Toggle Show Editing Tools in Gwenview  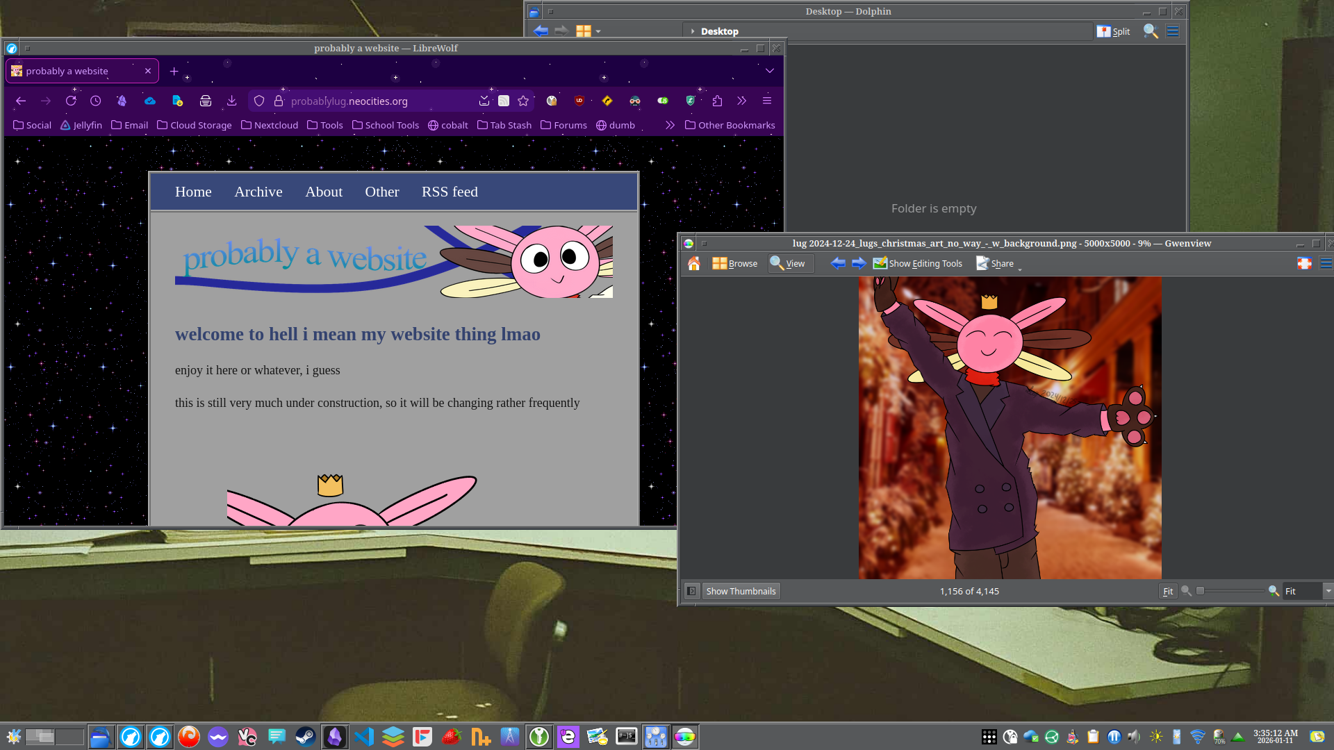(918, 263)
